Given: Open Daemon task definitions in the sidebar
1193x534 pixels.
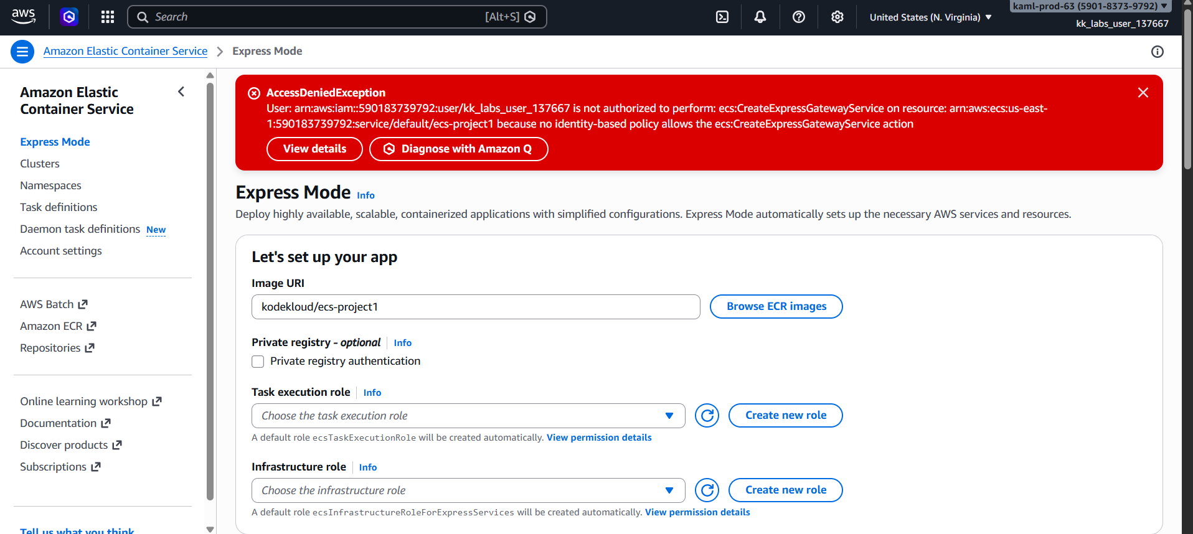Looking at the screenshot, I should click(x=80, y=229).
